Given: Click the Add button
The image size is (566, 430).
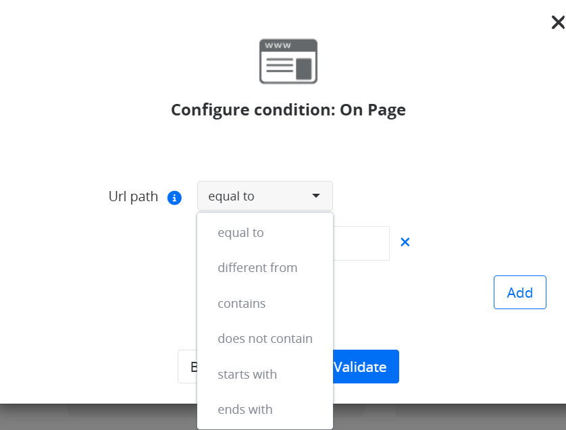Looking at the screenshot, I should [519, 293].
